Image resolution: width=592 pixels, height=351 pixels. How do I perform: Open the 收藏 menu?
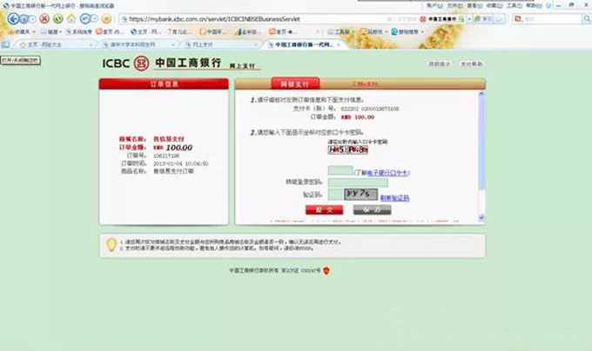494,6
